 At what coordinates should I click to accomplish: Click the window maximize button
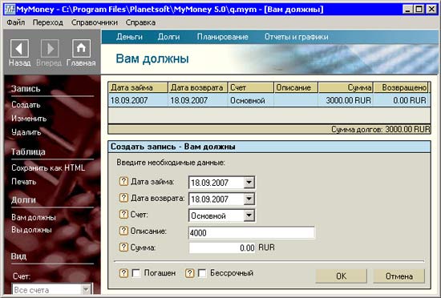pyautogui.click(x=419, y=10)
